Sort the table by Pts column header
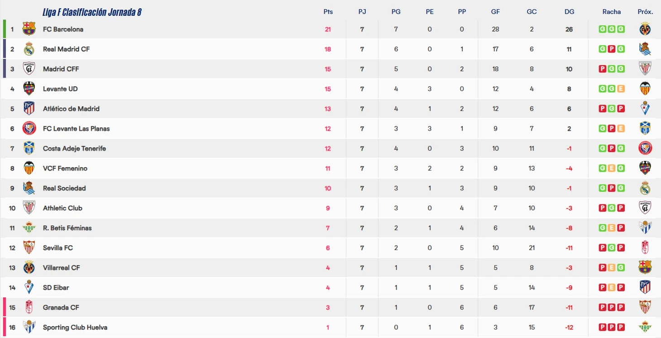Screen dimensions: 661x338 [328, 12]
